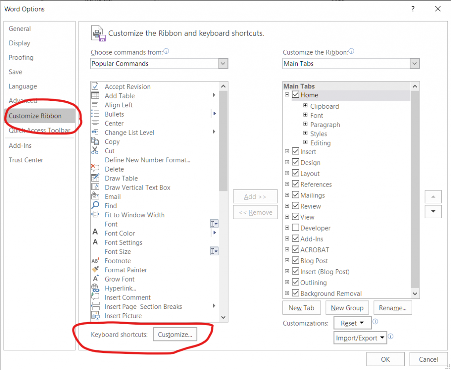Uncheck the Mailings tab
Screen dimensions: 451x370
(x=296, y=195)
